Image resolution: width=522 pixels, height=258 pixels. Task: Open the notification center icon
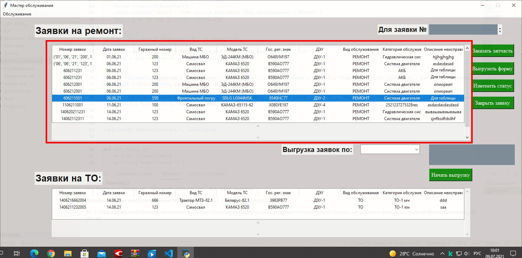(x=513, y=253)
